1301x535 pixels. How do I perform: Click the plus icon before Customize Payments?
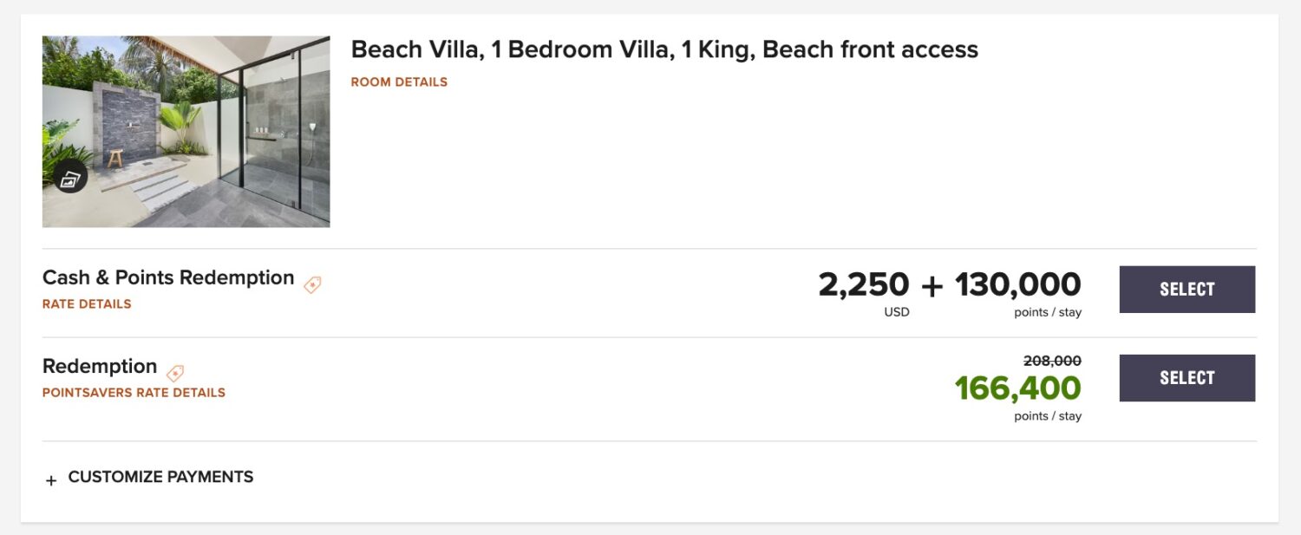(51, 480)
